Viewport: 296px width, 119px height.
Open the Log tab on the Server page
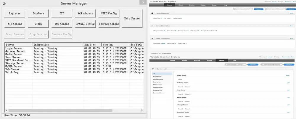click(x=234, y=60)
